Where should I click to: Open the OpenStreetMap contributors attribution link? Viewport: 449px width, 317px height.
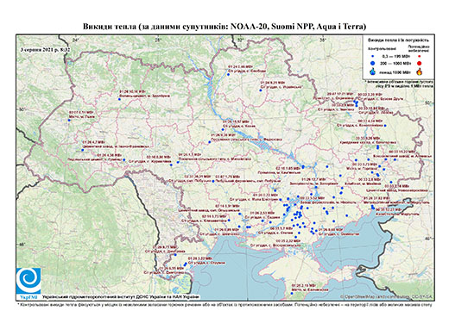(x=387, y=296)
